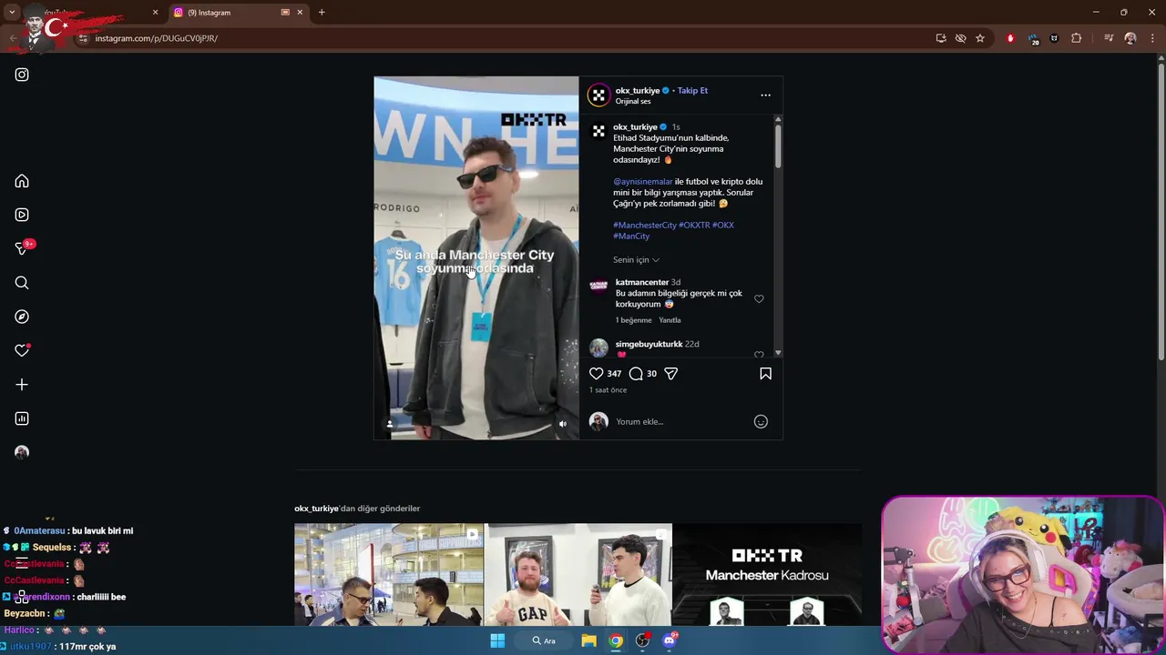Viewport: 1166px width, 655px height.
Task: Click the playing video of the post
Action: coord(476,257)
